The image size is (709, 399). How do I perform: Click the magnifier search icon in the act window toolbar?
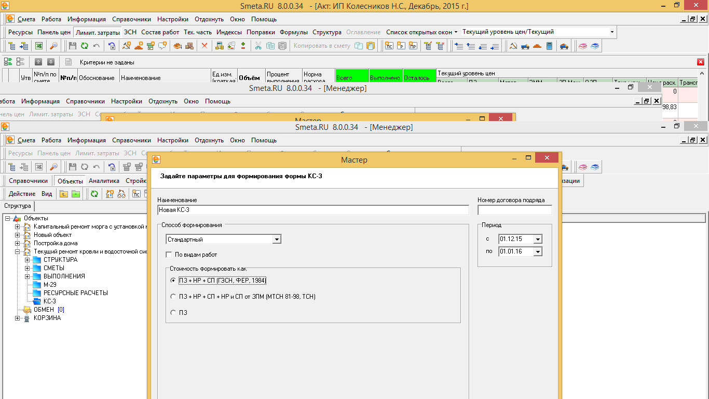point(53,46)
